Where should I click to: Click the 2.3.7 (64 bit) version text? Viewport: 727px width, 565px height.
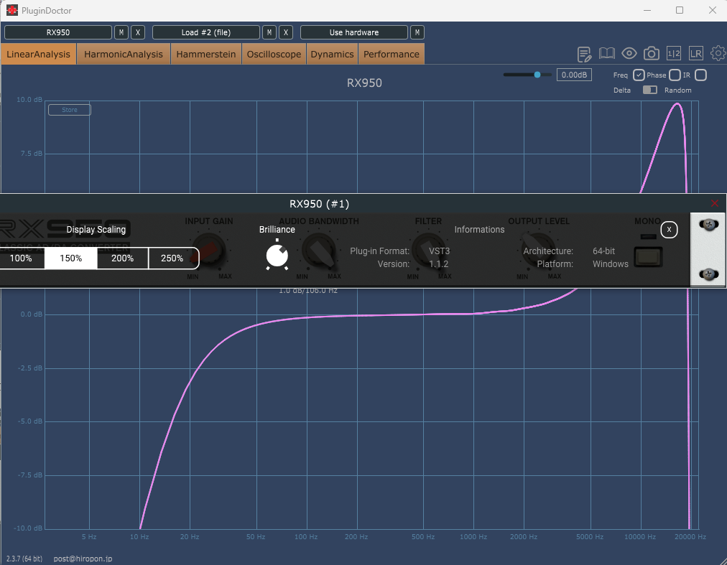pyautogui.click(x=24, y=559)
